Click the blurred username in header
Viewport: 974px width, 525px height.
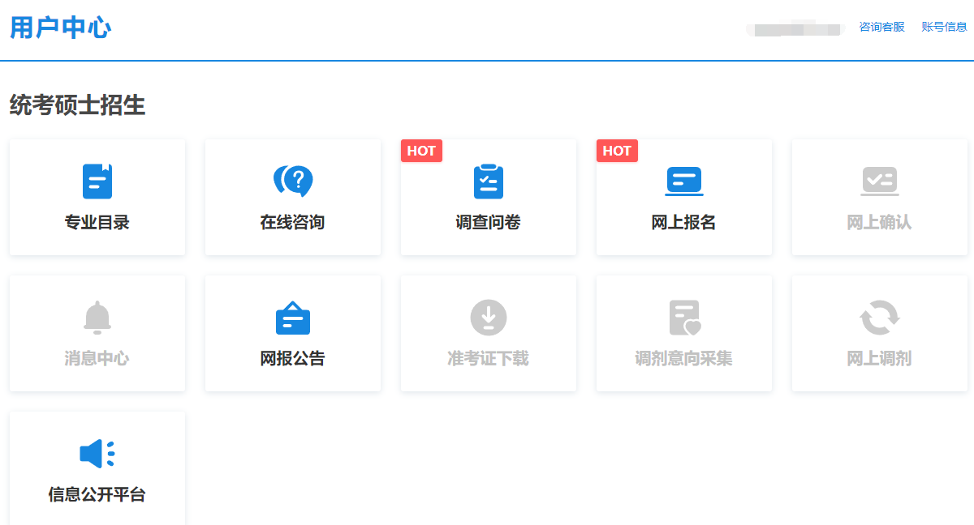point(795,30)
